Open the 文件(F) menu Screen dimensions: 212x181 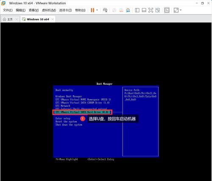[8, 10]
